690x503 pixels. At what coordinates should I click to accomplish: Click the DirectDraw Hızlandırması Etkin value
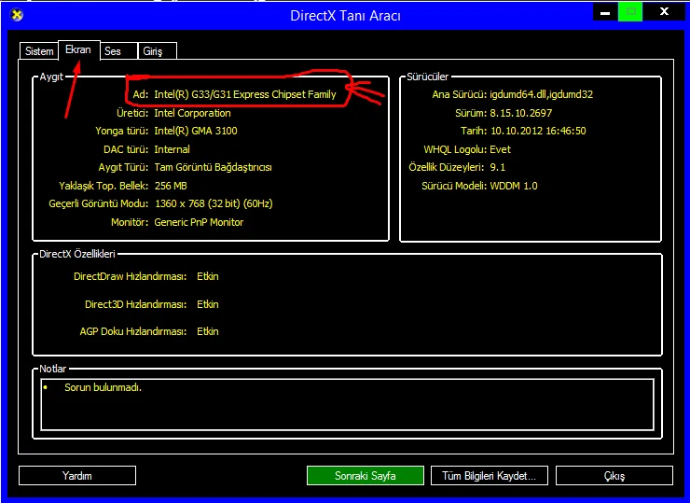[x=208, y=276]
